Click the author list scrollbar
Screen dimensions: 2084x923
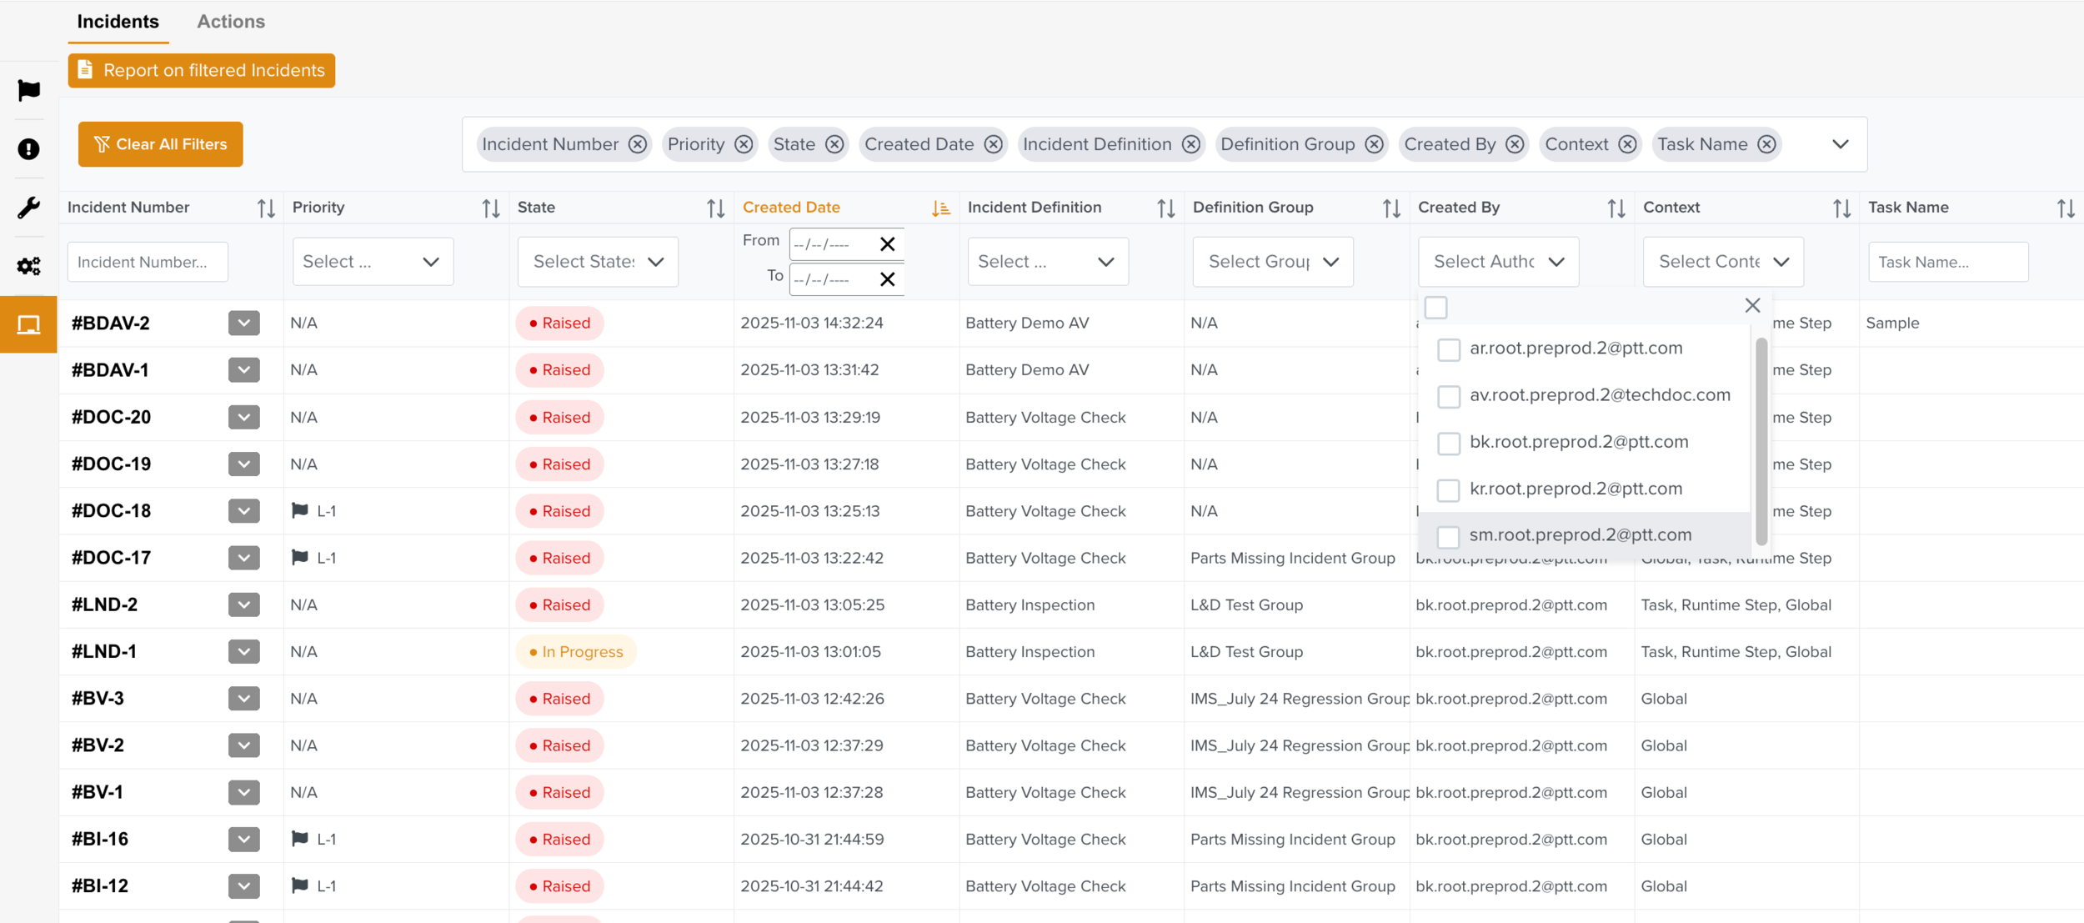click(x=1761, y=442)
